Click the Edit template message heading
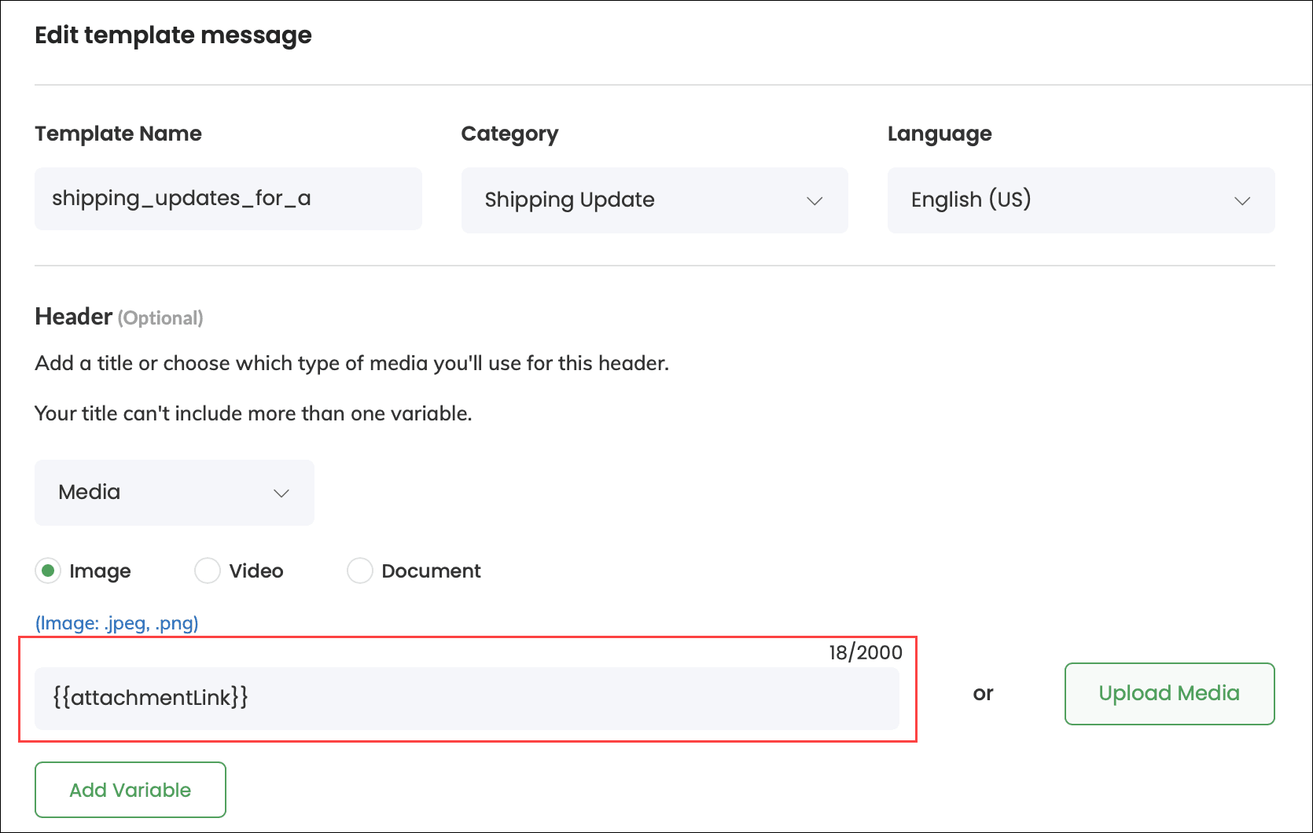The height and width of the screenshot is (833, 1313). pos(173,35)
